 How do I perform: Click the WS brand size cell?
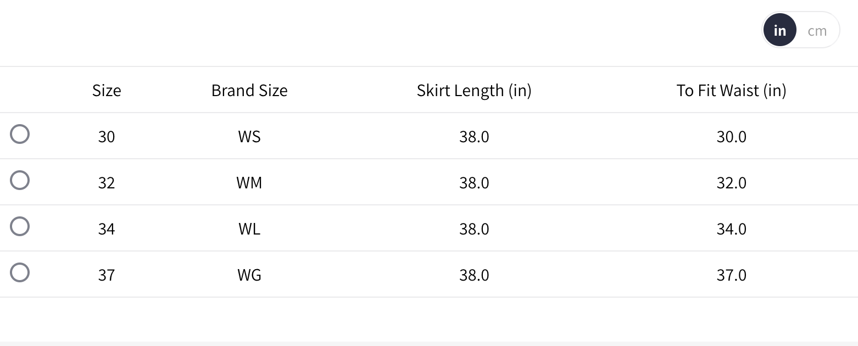(x=249, y=137)
